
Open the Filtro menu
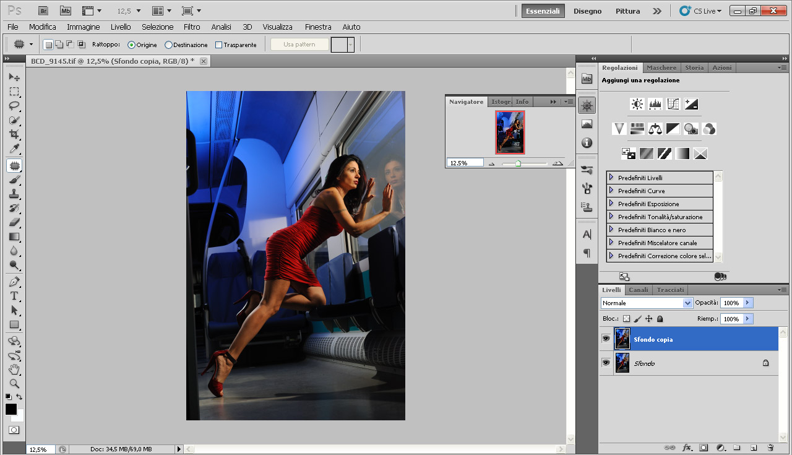[192, 27]
